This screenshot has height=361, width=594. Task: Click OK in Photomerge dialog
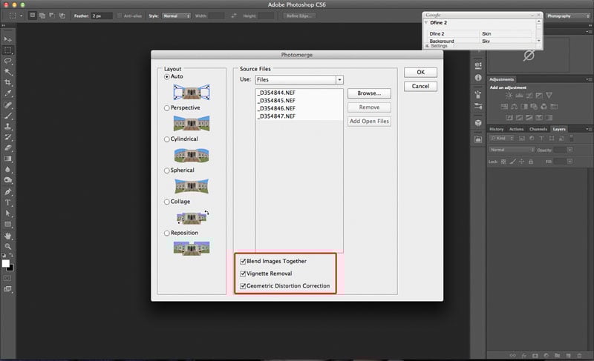tap(420, 72)
